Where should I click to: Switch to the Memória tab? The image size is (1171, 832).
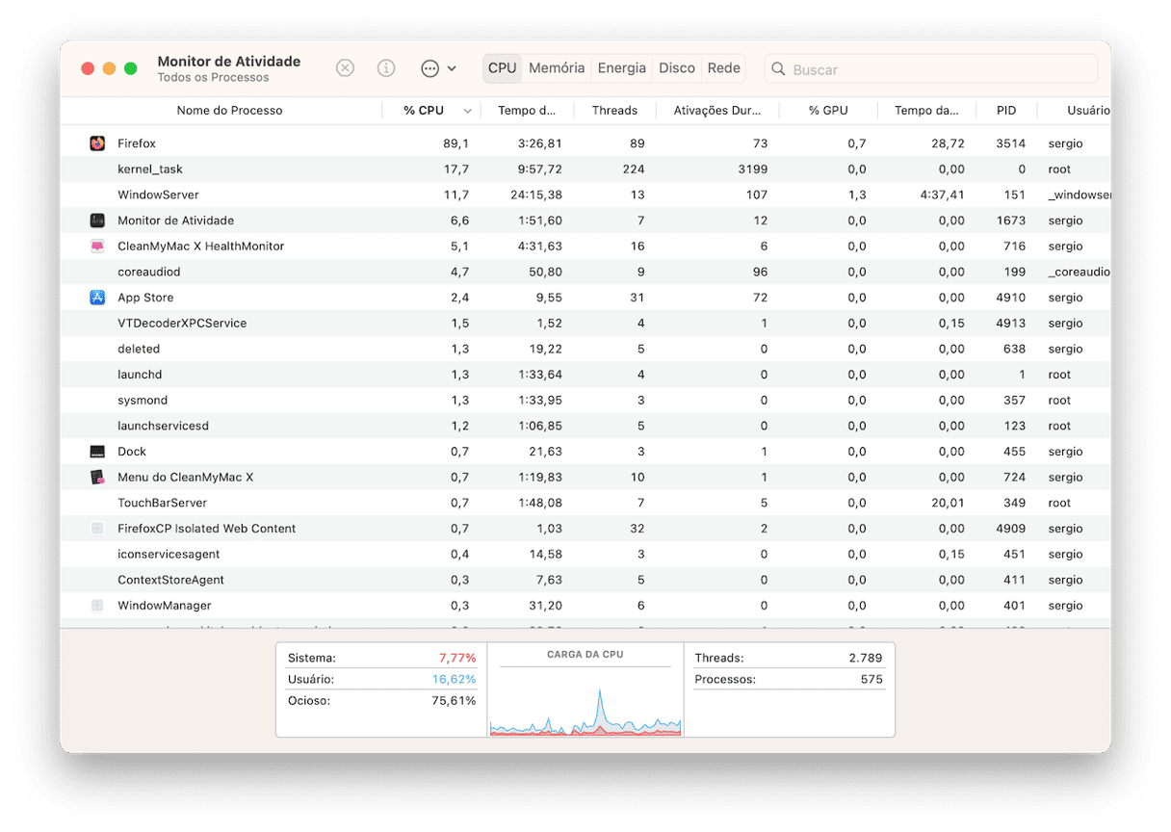(x=557, y=68)
